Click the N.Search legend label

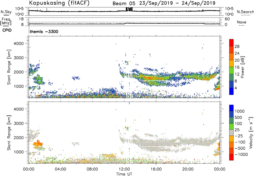[245, 12]
